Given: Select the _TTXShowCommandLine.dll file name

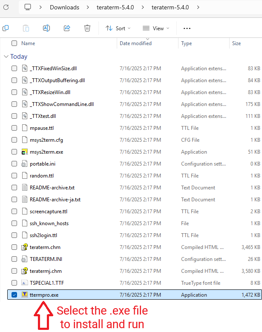Looking at the screenshot, I should coord(62,104).
